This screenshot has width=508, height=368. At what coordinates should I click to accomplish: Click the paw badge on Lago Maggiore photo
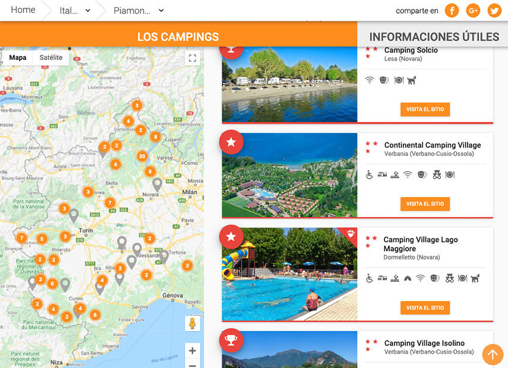(351, 233)
